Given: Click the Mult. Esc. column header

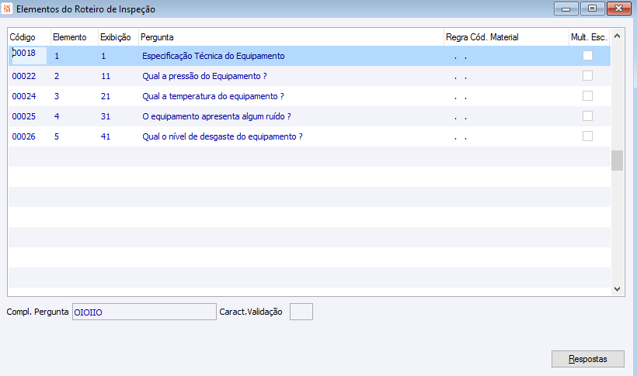Looking at the screenshot, I should point(589,37).
